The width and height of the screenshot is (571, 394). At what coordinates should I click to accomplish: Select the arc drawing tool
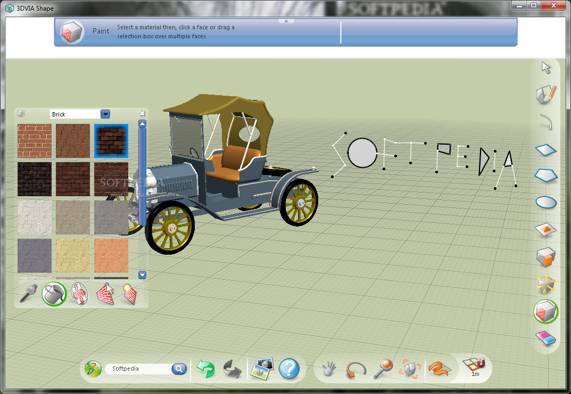[546, 122]
